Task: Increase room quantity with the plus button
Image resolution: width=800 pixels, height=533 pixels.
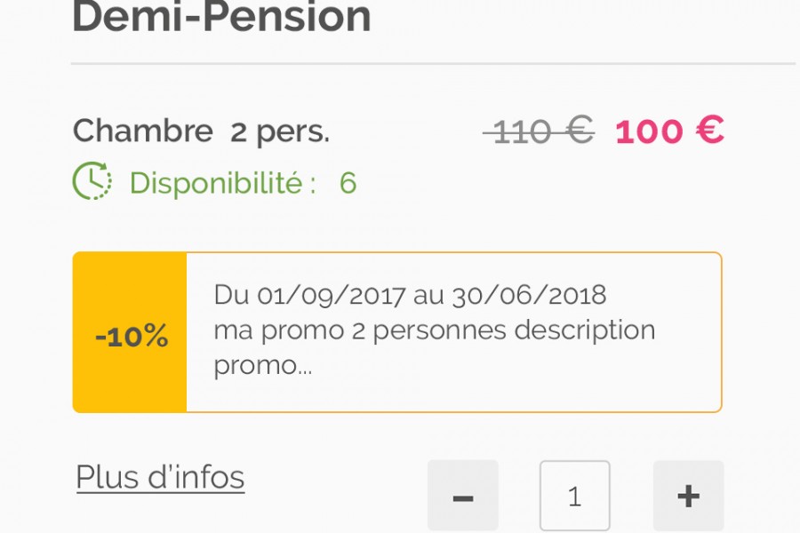Action: [x=688, y=496]
